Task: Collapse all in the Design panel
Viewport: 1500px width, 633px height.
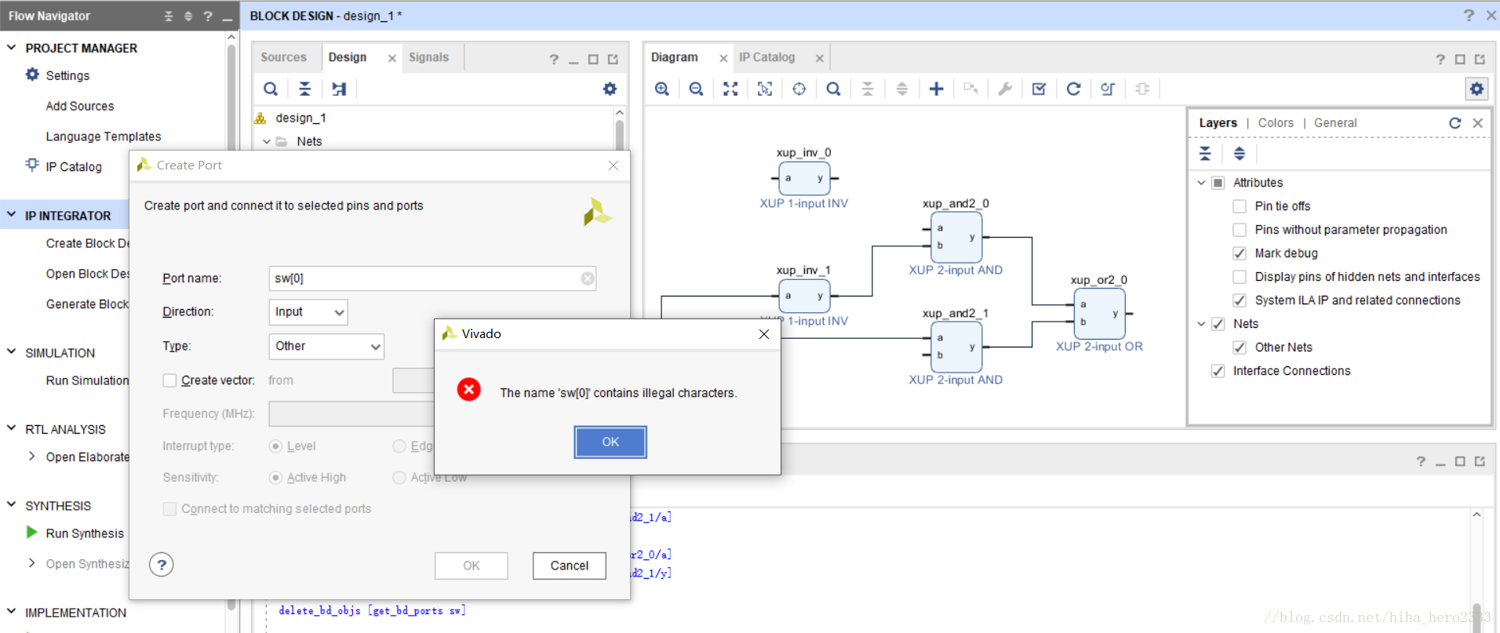Action: (x=304, y=89)
